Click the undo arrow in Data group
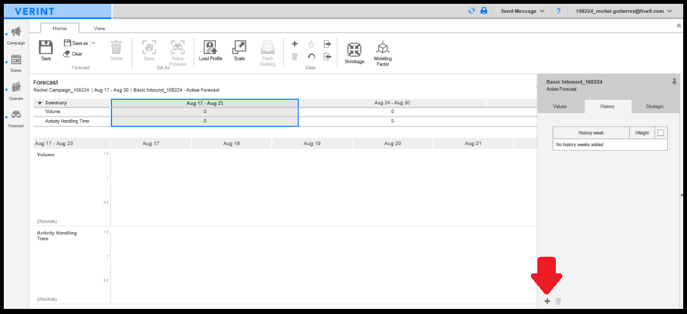Image resolution: width=687 pixels, height=314 pixels. click(311, 57)
